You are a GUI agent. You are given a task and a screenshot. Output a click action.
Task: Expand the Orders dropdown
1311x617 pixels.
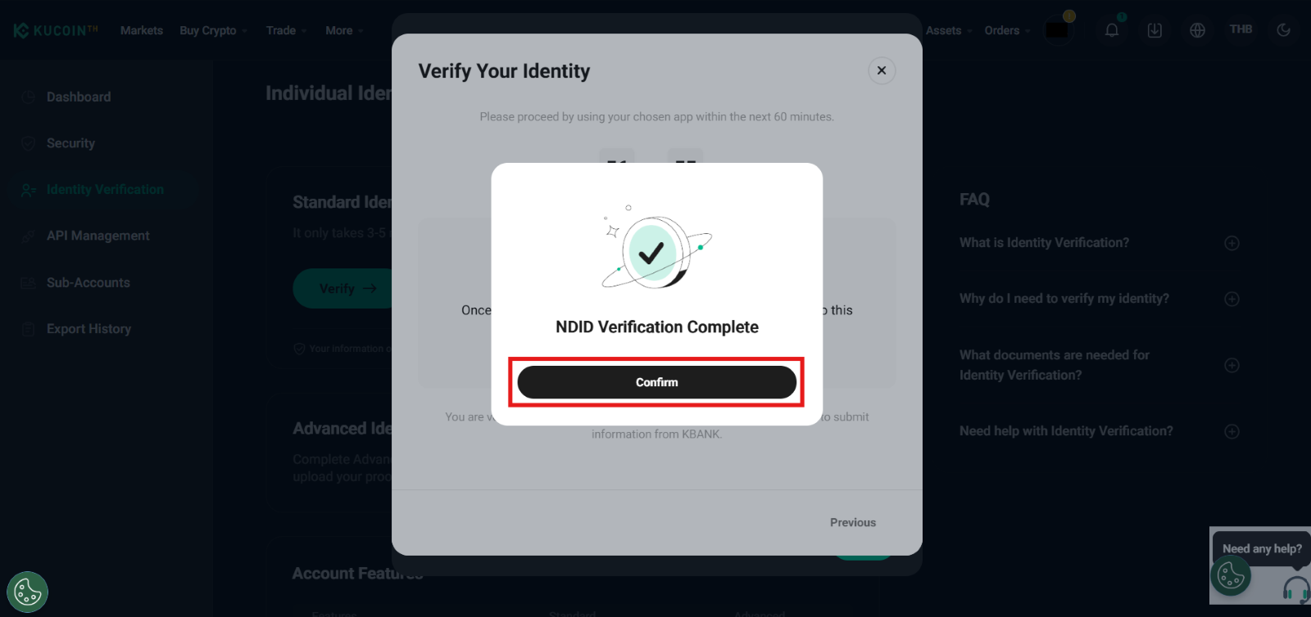(x=1001, y=30)
